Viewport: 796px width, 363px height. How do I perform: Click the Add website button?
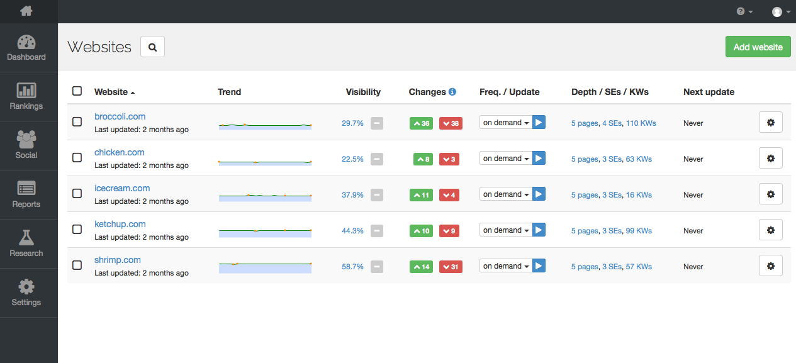tap(758, 47)
